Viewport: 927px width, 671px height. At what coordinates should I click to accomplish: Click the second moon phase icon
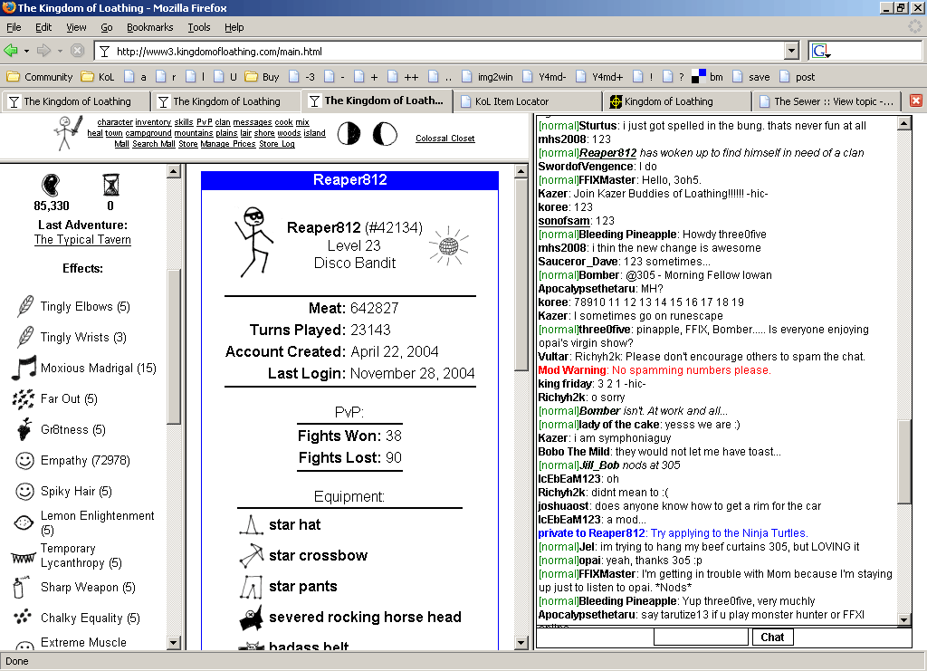[385, 134]
